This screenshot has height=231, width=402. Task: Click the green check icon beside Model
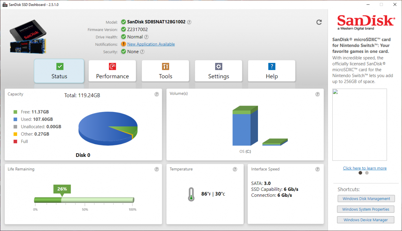click(x=124, y=22)
